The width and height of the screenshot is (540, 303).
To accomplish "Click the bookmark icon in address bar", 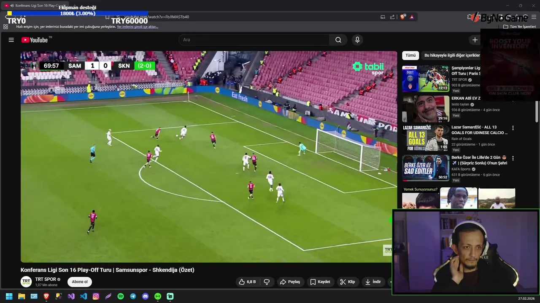I will tap(107, 17).
